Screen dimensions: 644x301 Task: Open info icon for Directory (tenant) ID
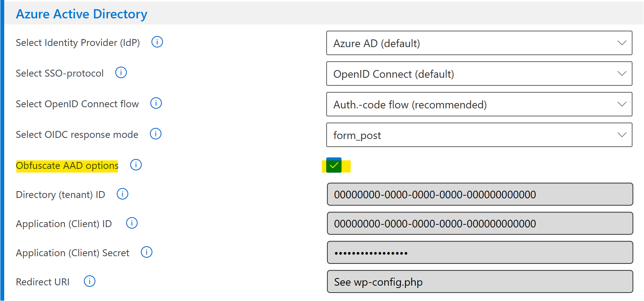123,194
